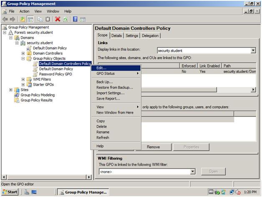Click the Show/Hide Action Pane icon
The height and width of the screenshot is (197, 262).
[x=83, y=19]
